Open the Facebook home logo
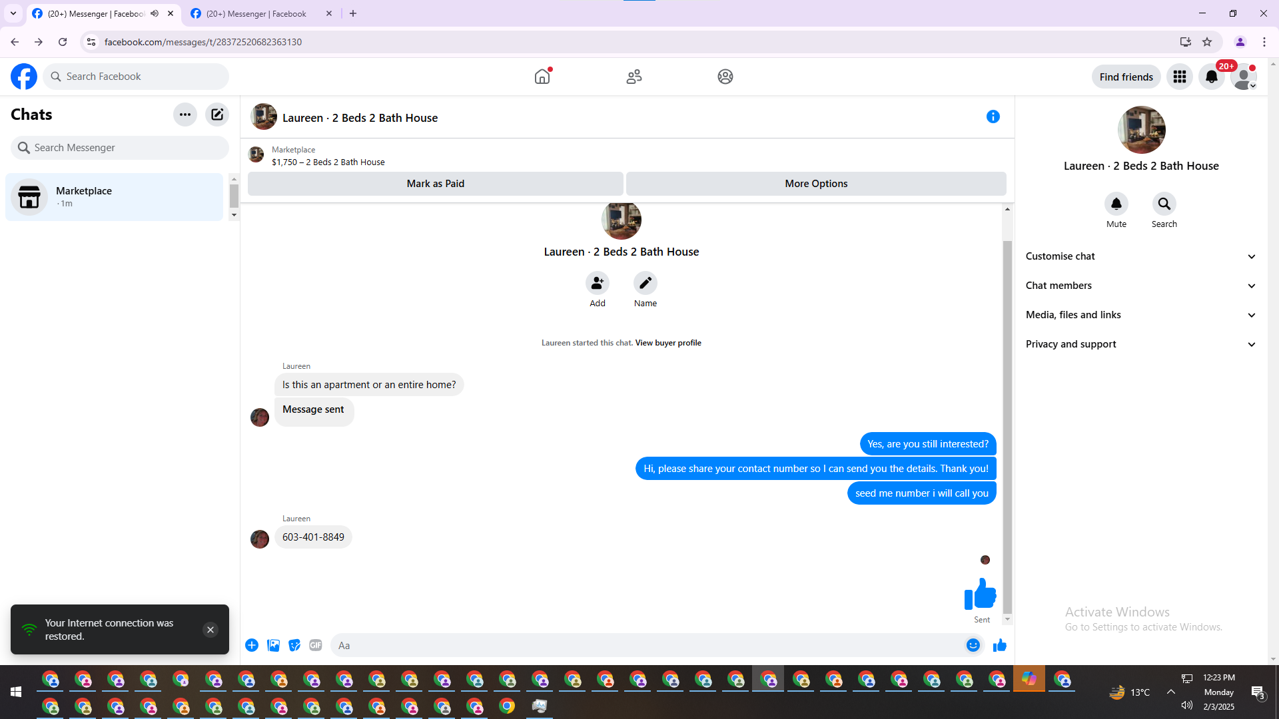 coord(24,77)
